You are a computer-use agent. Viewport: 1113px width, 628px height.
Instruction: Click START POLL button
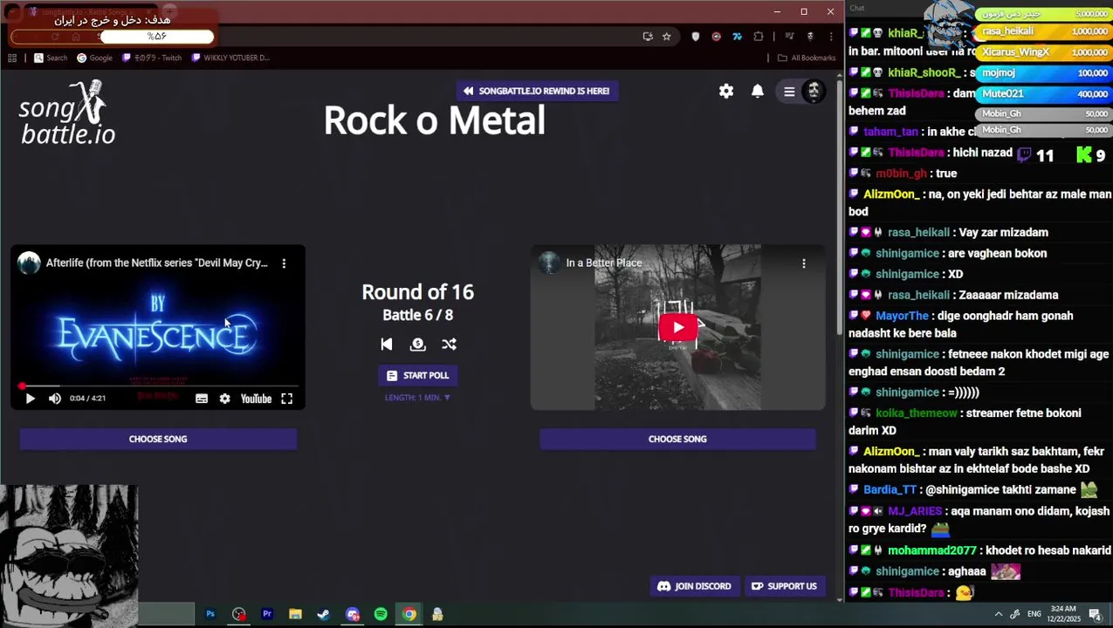click(x=417, y=375)
